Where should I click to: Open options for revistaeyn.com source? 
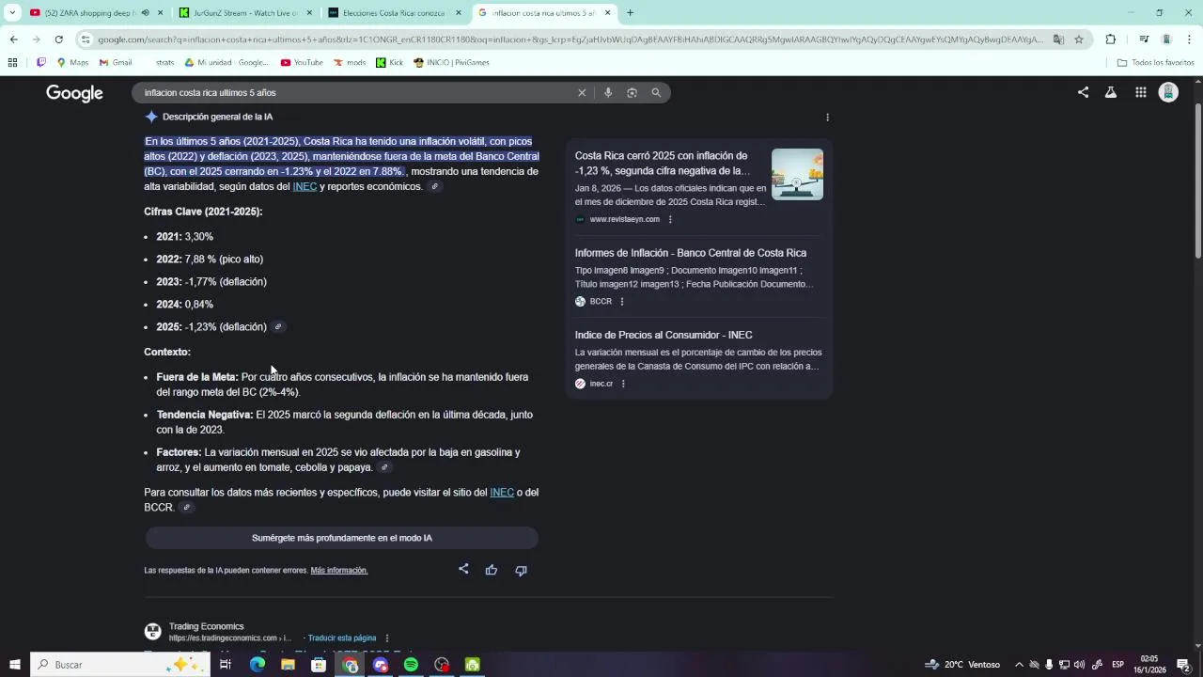click(670, 219)
